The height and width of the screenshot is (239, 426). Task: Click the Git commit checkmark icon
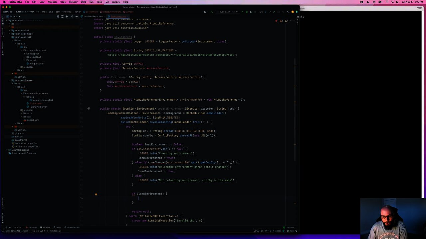[x=270, y=12]
